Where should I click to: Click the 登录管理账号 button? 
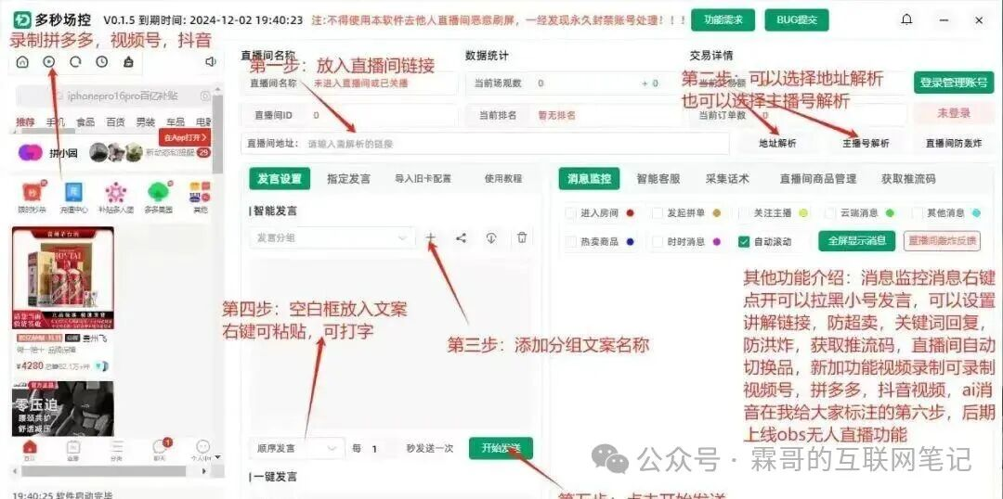(x=954, y=83)
